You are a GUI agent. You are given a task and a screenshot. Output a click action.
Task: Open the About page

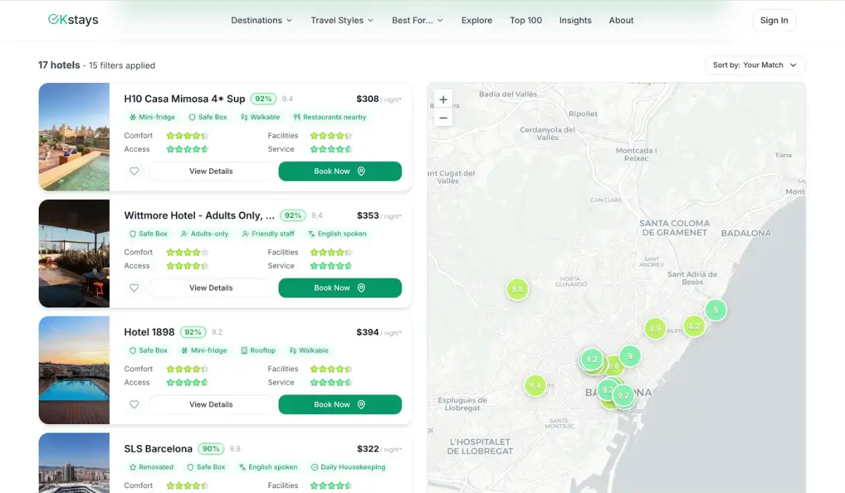click(x=621, y=20)
